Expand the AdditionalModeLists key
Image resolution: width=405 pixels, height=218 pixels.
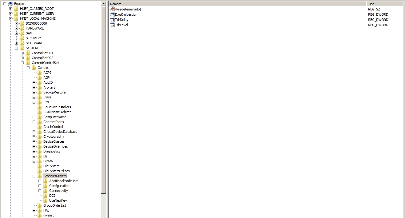[40, 181]
